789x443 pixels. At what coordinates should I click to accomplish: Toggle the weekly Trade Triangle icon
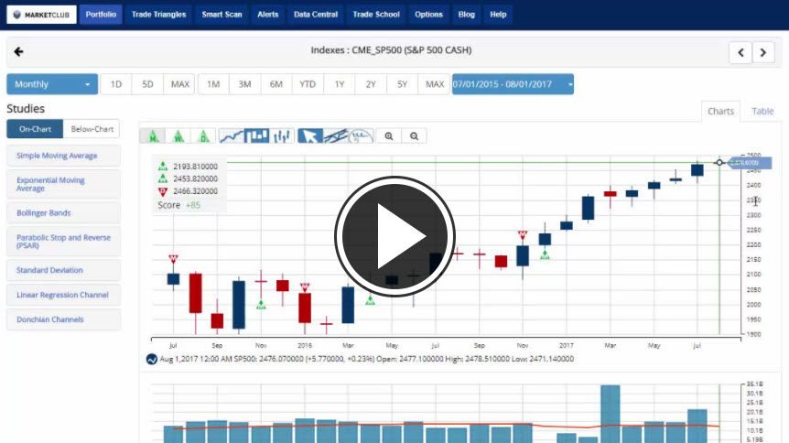178,136
